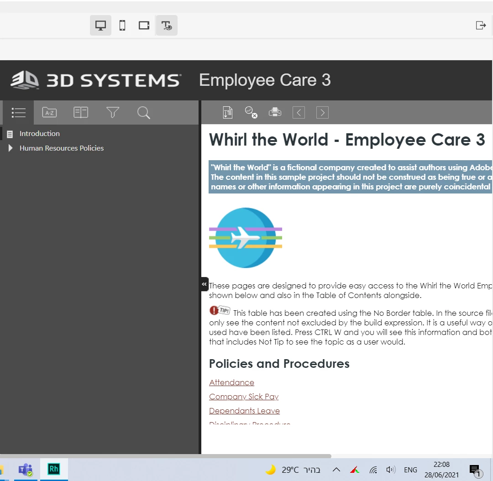Click the TIP! note icon
Viewport: 493px width, 481px height.
(220, 311)
